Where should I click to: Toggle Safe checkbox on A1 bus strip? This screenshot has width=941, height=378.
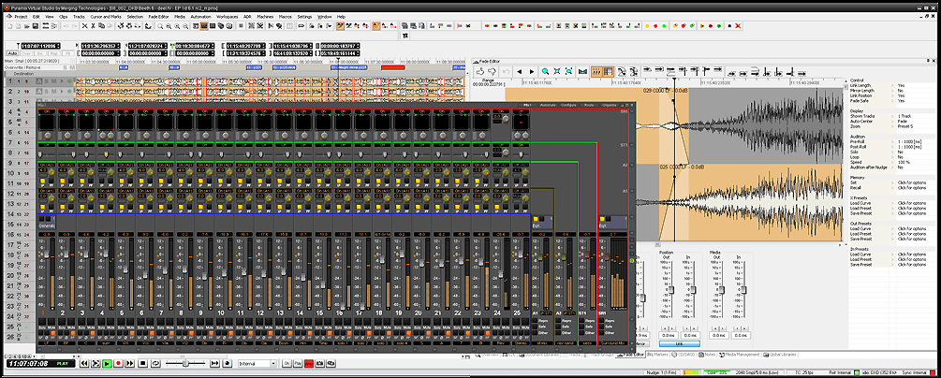tap(535, 327)
